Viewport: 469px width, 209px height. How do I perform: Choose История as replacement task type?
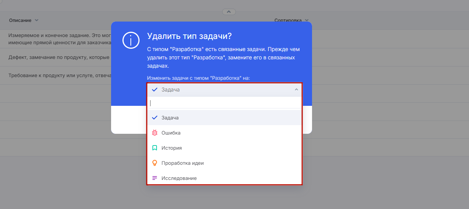click(x=172, y=148)
